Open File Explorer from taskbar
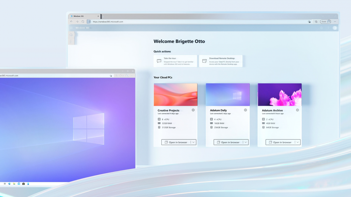Screen dimensions: 351x197 (x=14, y=184)
